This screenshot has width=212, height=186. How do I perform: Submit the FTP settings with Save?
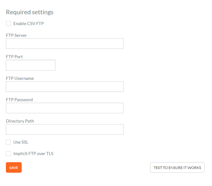point(14,167)
